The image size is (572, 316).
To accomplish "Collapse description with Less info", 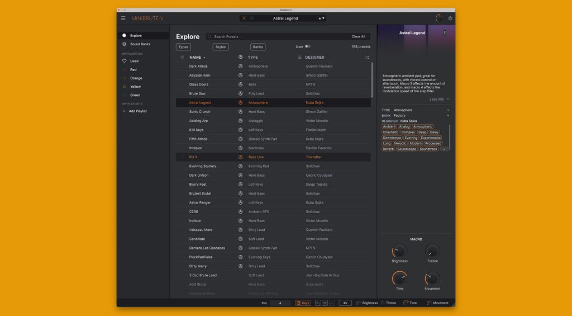I will pyautogui.click(x=439, y=100).
